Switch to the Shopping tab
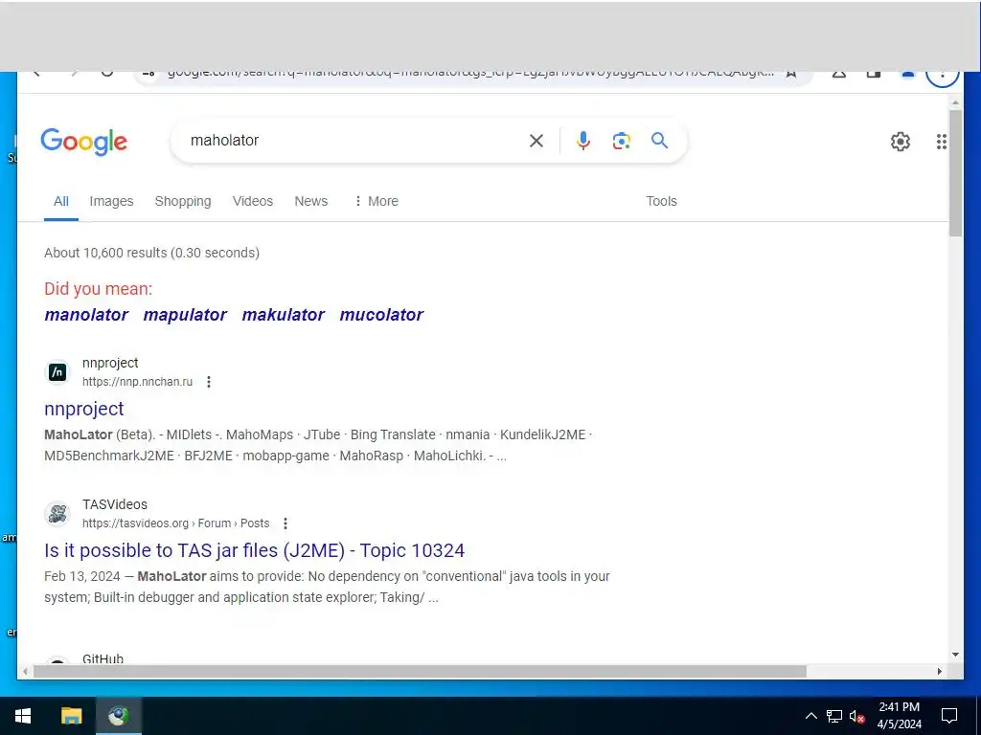Image resolution: width=981 pixels, height=735 pixels. pyautogui.click(x=183, y=201)
